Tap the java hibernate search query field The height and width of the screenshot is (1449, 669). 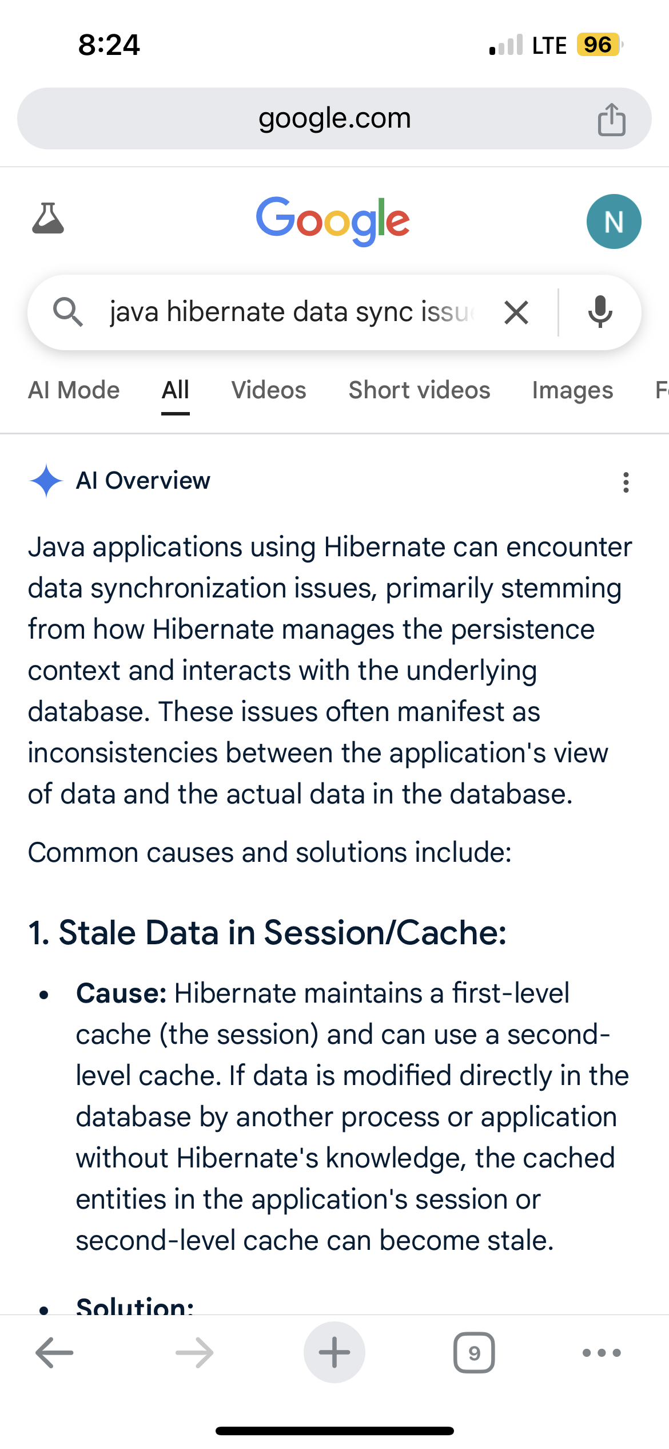292,312
